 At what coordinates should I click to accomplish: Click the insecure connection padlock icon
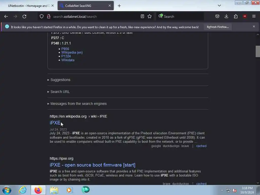point(48,17)
